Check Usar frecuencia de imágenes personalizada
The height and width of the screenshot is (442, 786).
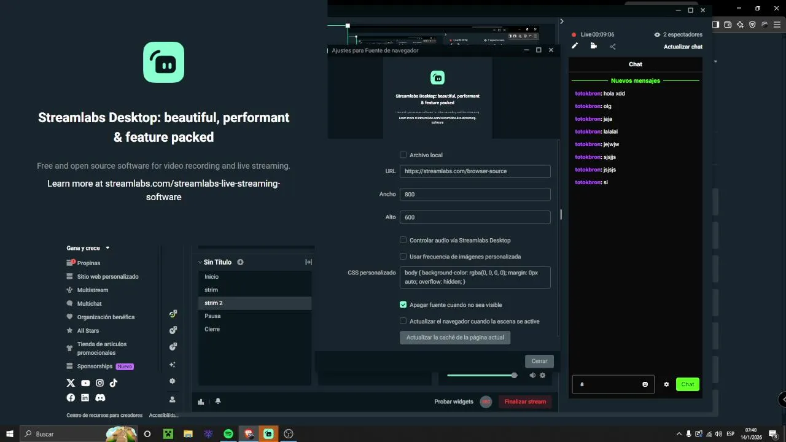click(403, 257)
